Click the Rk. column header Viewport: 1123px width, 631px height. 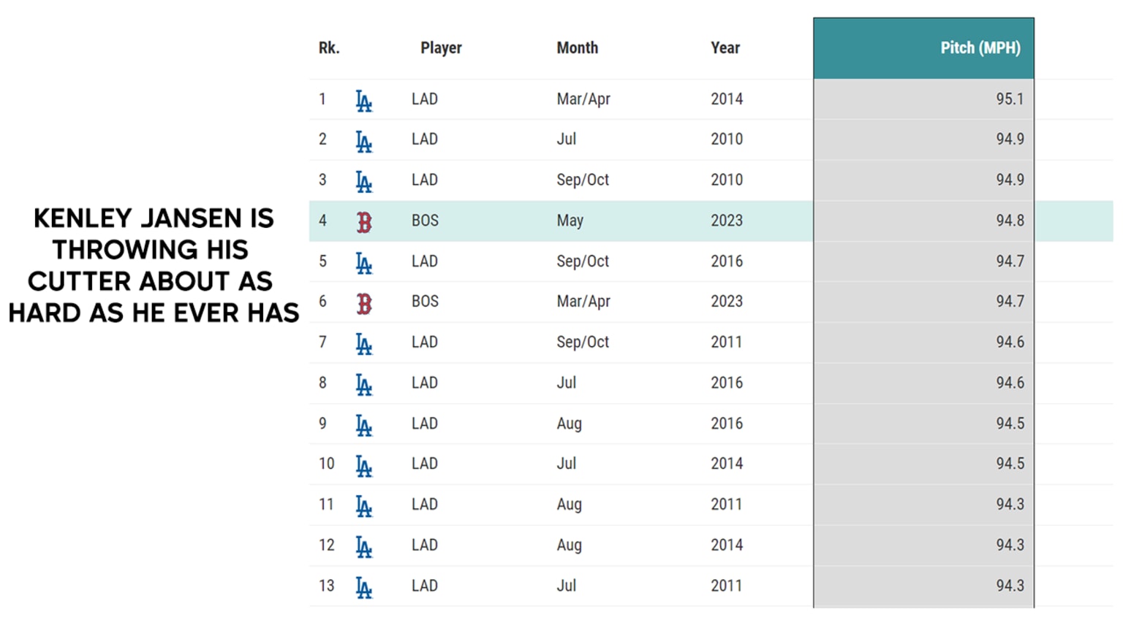[x=329, y=48]
